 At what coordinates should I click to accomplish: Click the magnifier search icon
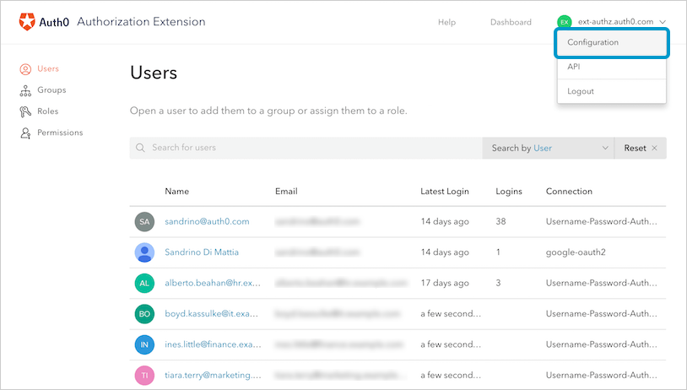coord(140,148)
